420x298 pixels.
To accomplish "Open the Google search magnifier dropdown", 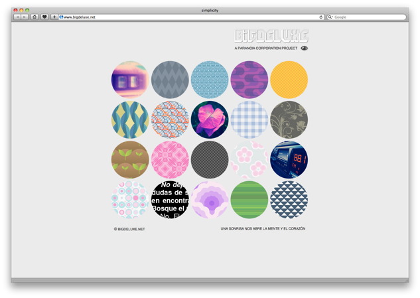I will point(330,17).
